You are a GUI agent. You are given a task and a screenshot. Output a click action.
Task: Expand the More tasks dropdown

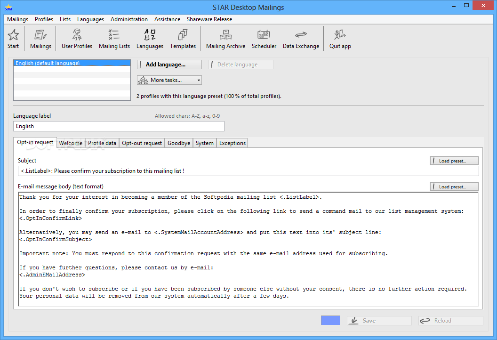coord(169,80)
